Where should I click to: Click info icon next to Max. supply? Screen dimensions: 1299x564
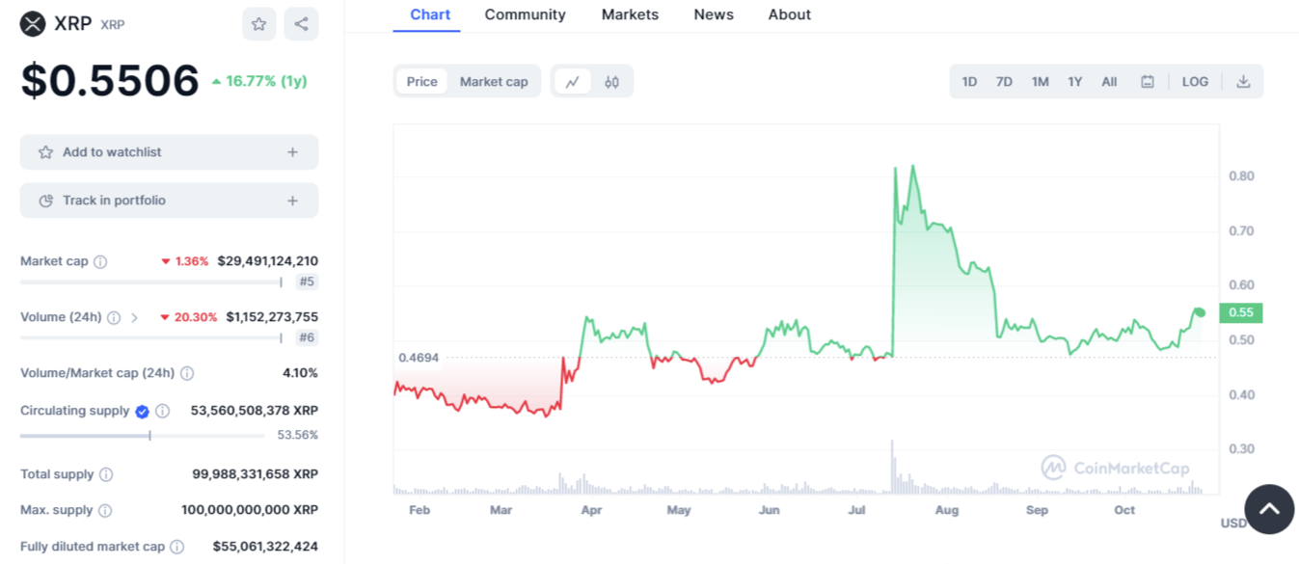105,510
